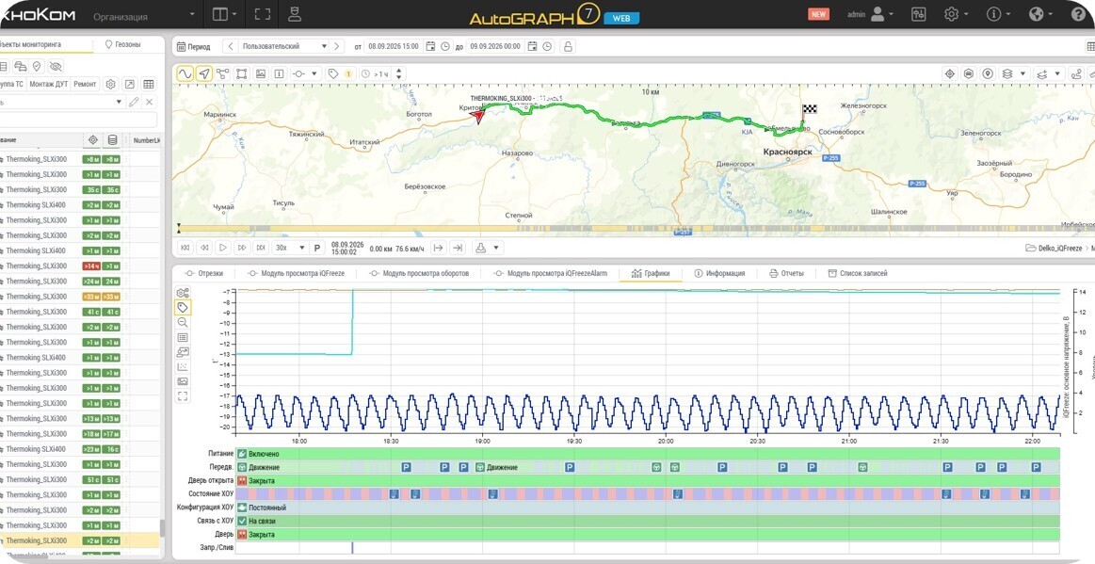The height and width of the screenshot is (564, 1095).
Task: Switch to the Отчеты tab
Action: 786,273
